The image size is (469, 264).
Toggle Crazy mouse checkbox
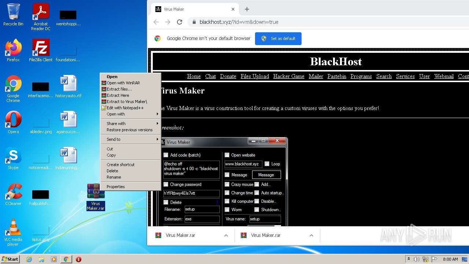227,184
